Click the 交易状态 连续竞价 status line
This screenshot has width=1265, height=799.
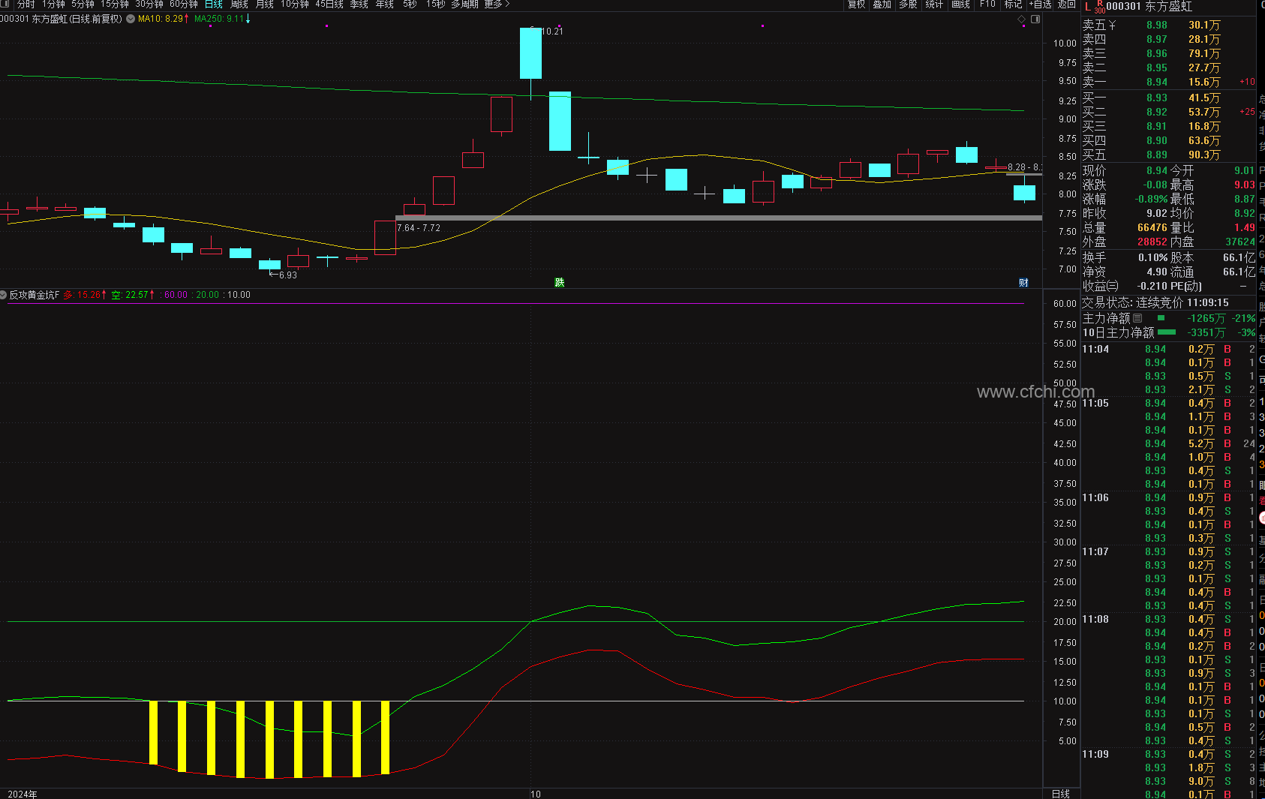(1155, 303)
